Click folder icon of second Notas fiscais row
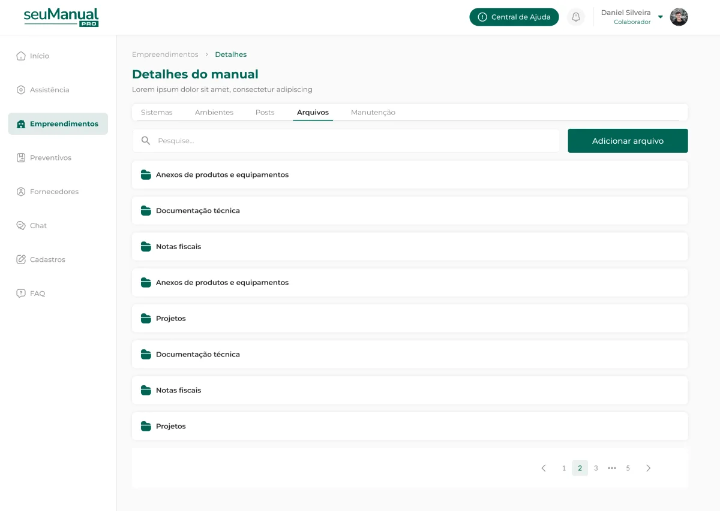 point(146,390)
